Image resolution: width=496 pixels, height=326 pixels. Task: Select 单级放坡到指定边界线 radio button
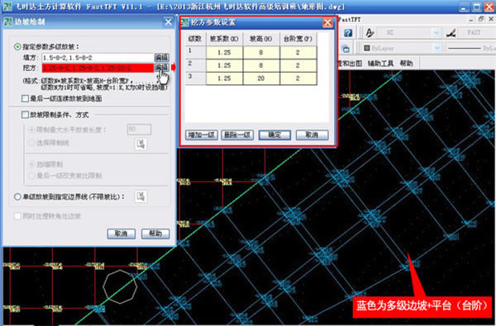coord(17,196)
